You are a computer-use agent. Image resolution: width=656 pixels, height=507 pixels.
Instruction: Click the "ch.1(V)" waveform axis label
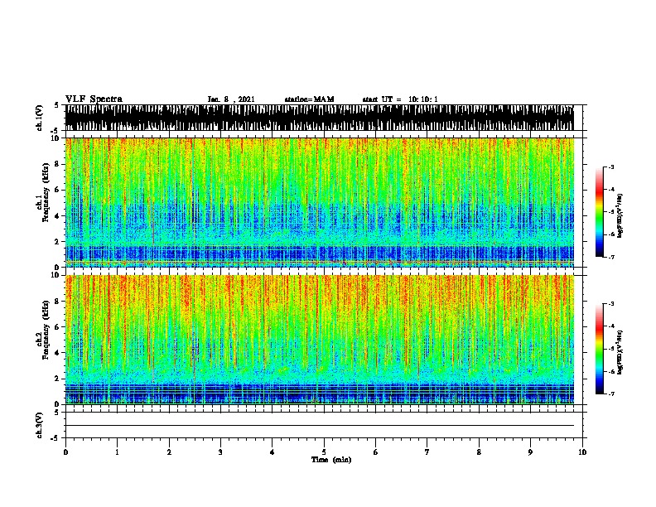(x=40, y=118)
